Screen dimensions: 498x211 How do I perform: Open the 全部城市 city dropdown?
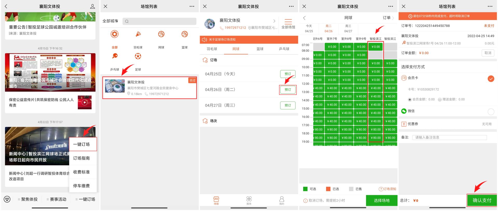[110, 21]
